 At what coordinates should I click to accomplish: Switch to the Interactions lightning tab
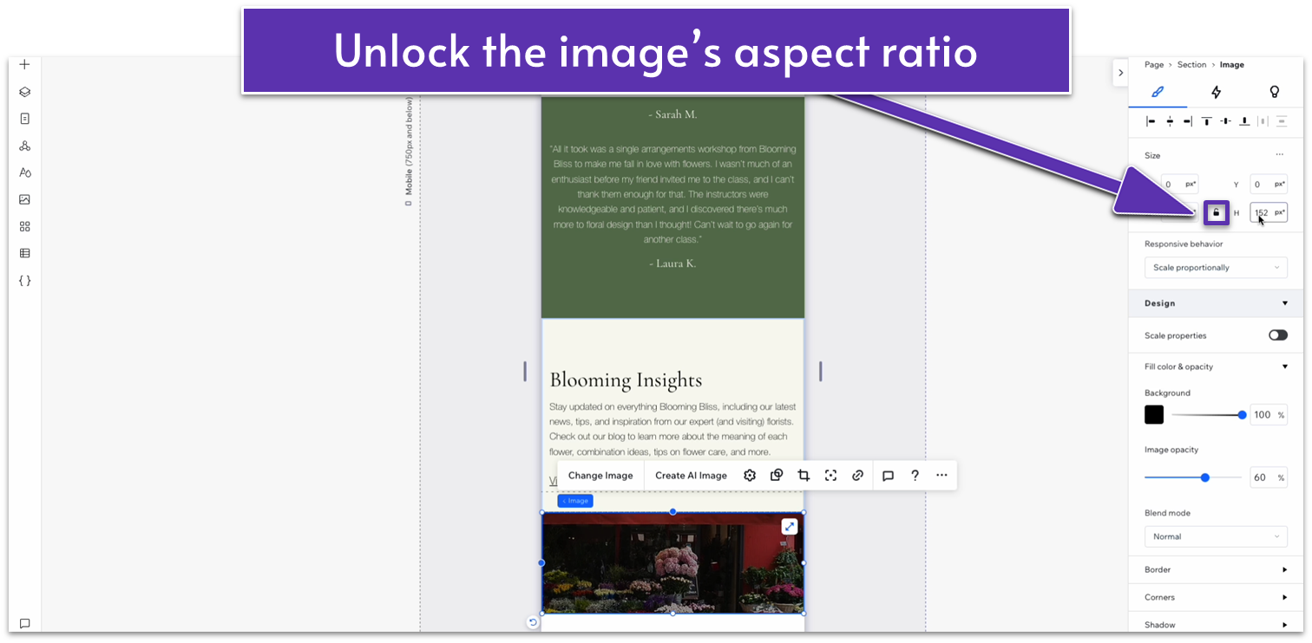point(1216,92)
